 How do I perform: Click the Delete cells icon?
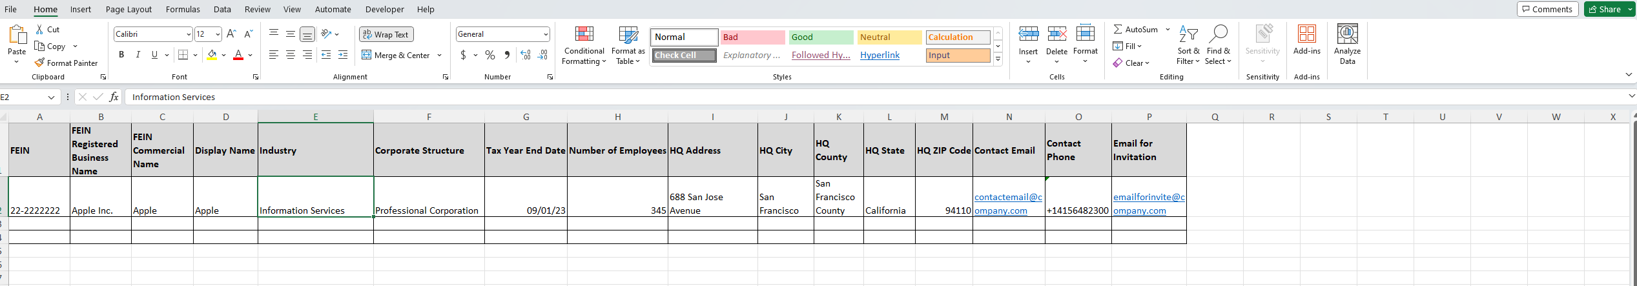point(1056,34)
